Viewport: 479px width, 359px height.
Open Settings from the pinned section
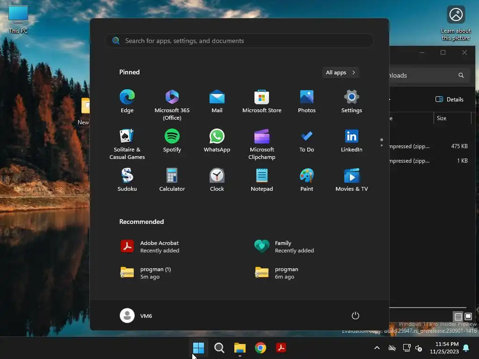click(352, 101)
